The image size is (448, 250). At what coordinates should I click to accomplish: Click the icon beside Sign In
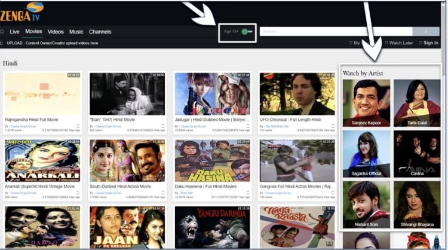pos(421,43)
